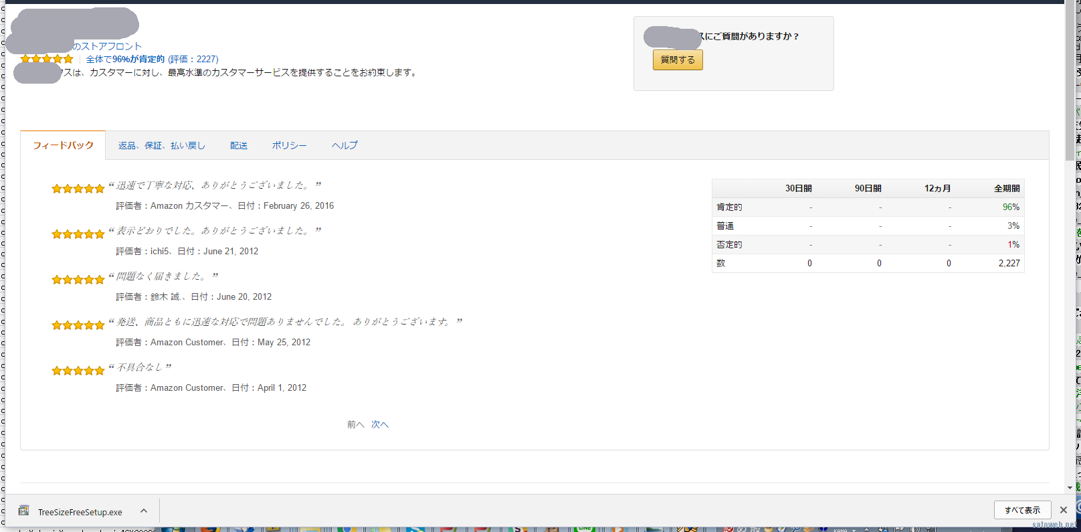Click stars beside the 不具合なし review
The image size is (1081, 532).
78,371
